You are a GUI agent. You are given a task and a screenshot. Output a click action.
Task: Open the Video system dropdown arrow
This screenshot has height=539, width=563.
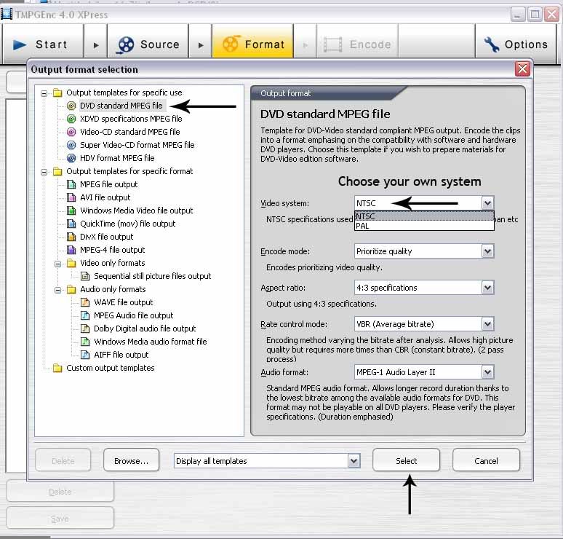[x=487, y=203]
